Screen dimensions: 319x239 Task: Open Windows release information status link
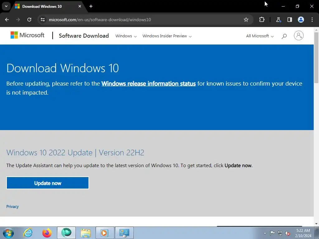tap(149, 83)
